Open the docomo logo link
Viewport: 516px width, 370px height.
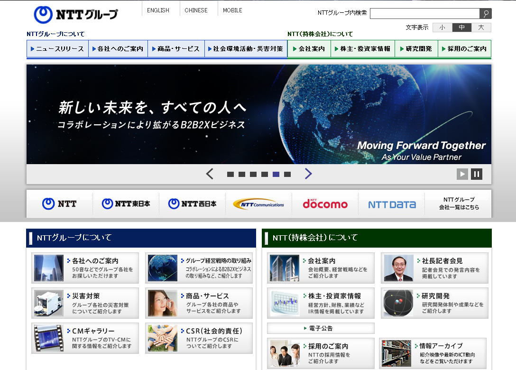click(325, 204)
